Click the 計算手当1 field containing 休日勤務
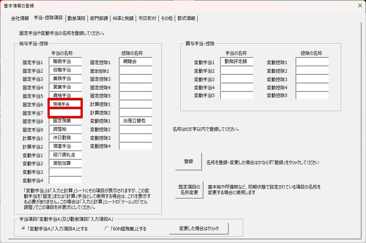This screenshot has height=243, width=366. click(65, 138)
